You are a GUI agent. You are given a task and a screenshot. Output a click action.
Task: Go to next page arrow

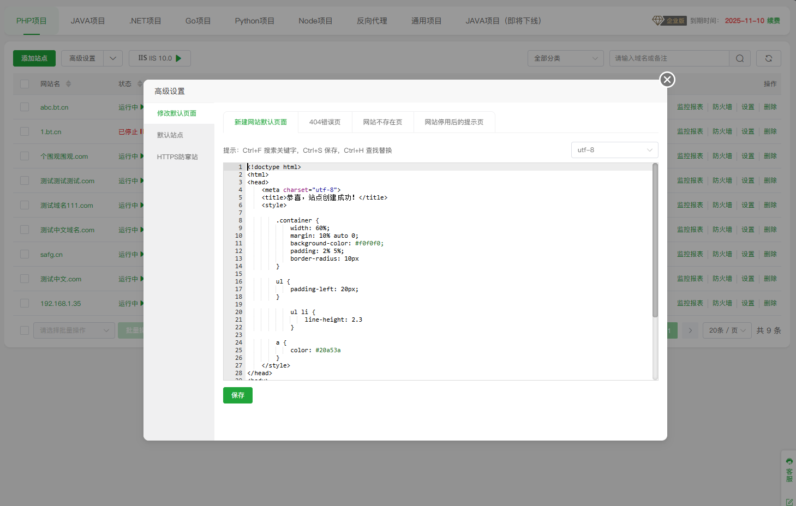(x=690, y=330)
